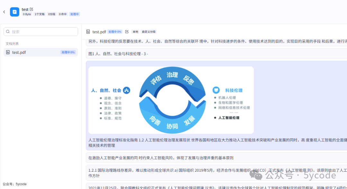Image resolution: width=347 pixels, height=189 pixels.
Task: Edit the test knowledge base name
Action: click(31, 9)
